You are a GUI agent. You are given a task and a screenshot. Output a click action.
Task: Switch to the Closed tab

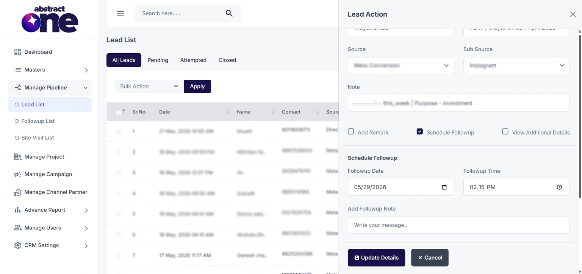(227, 60)
